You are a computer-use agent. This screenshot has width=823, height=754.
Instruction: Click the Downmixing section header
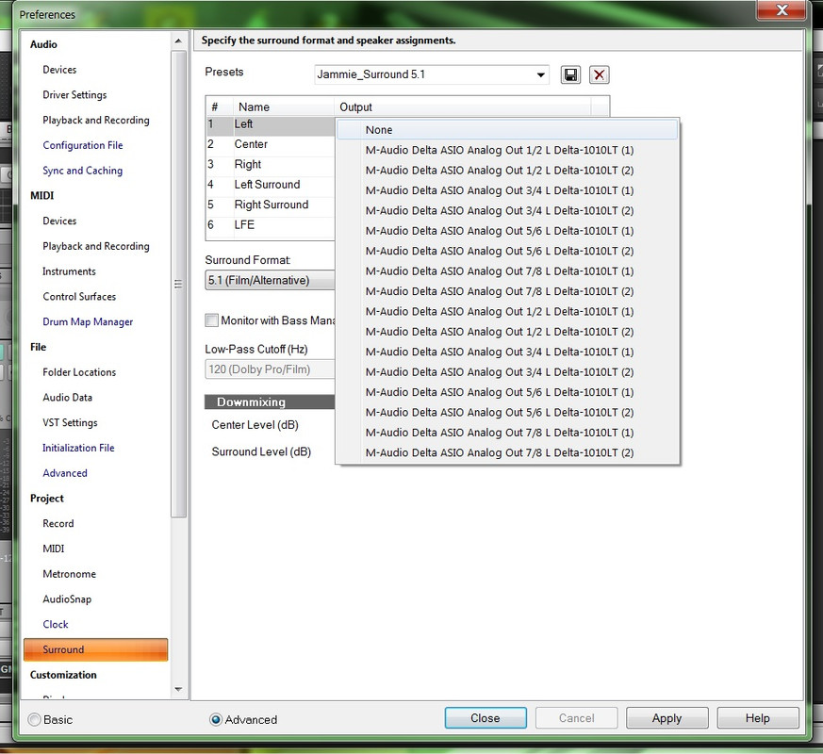[x=270, y=402]
